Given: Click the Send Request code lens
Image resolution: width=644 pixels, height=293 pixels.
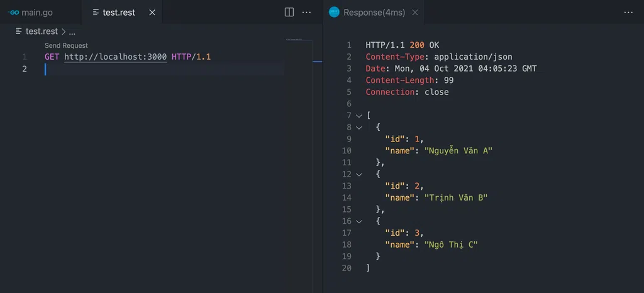Looking at the screenshot, I should (66, 45).
